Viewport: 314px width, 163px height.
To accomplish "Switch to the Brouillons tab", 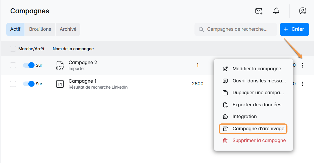I will click(x=40, y=29).
